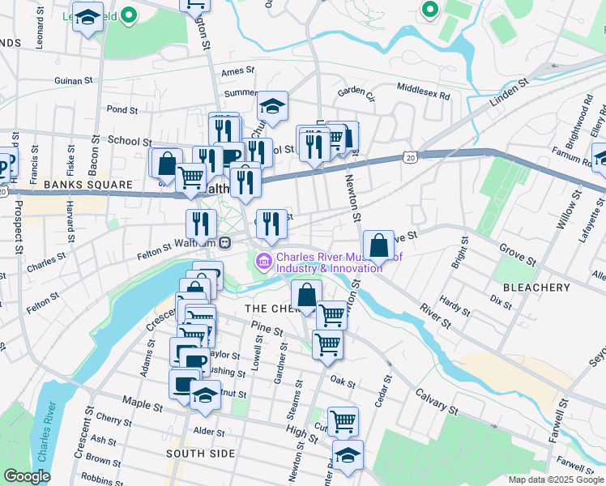
Task: Click Charles River Museum of Industry & Innovation label
Action: (x=339, y=262)
